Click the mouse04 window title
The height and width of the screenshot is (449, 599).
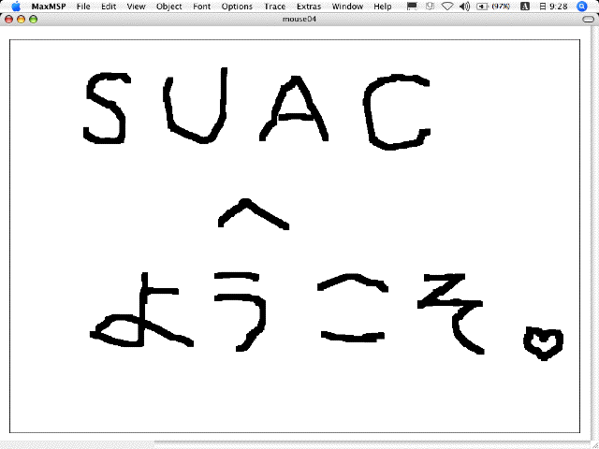point(299,19)
